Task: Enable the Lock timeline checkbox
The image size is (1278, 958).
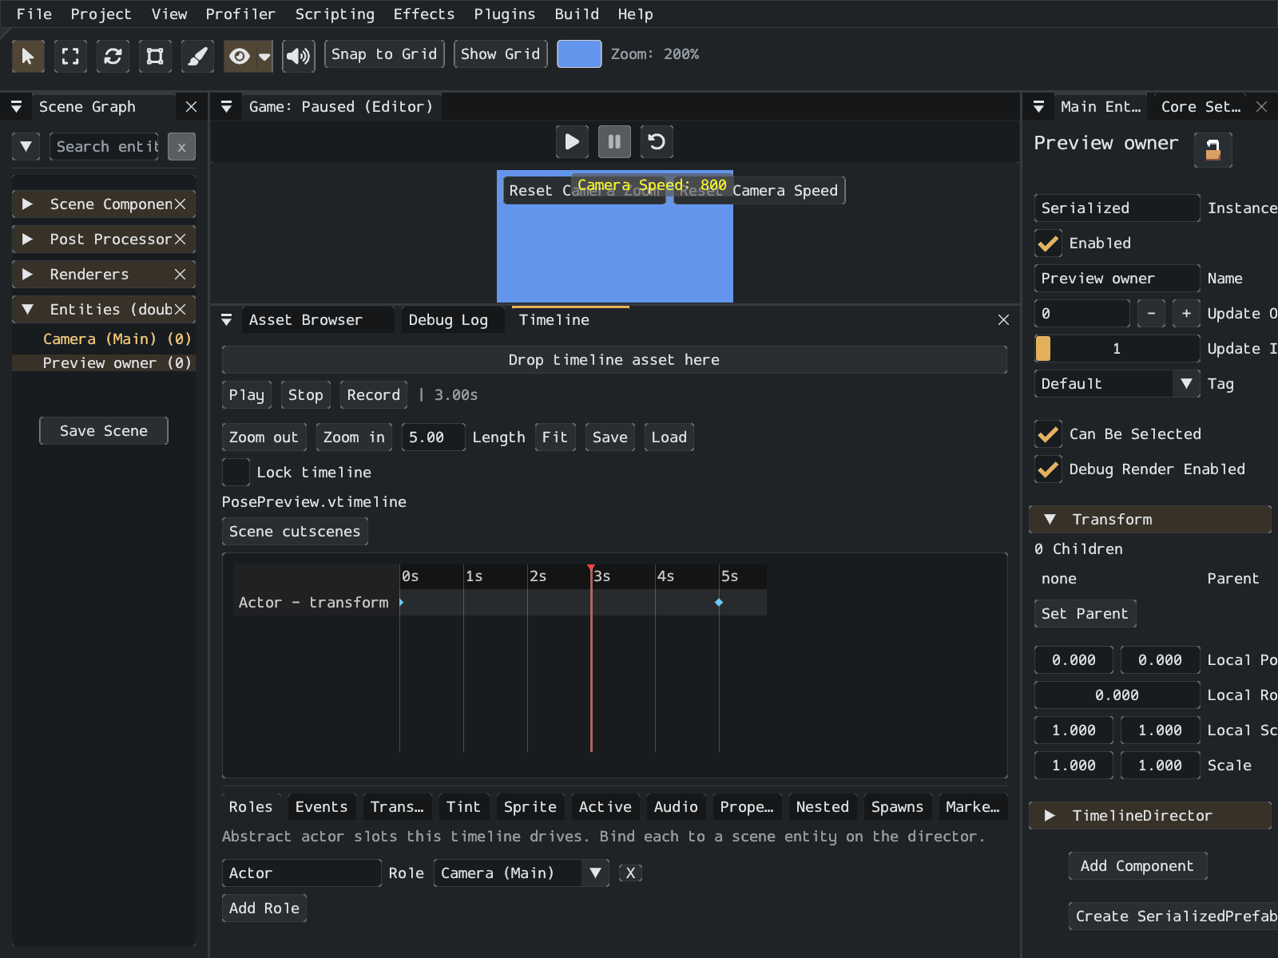Action: tap(236, 472)
